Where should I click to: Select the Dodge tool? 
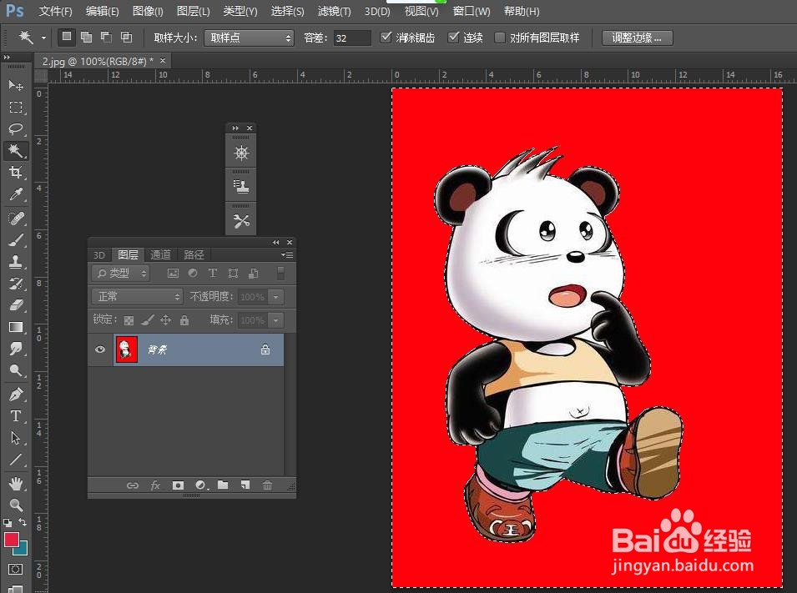16,370
